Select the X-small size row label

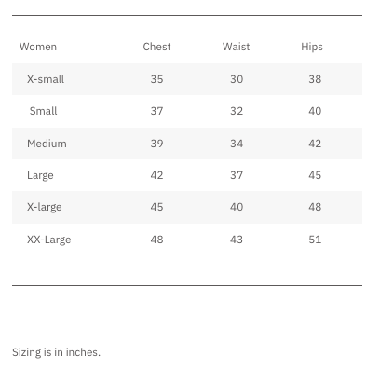click(x=46, y=79)
